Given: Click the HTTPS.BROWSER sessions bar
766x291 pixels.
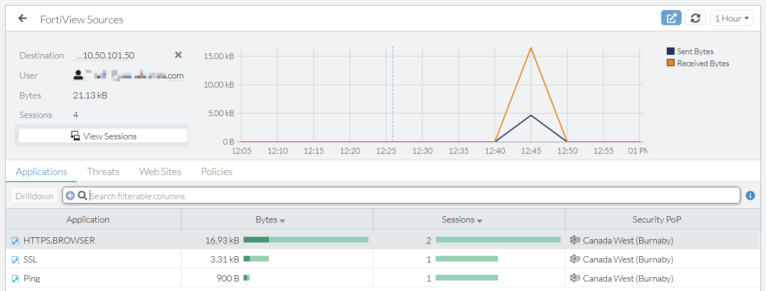Looking at the screenshot, I should tap(498, 240).
